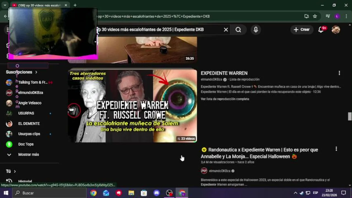Open Chrome three-dot menu
Screen dimensions: 352x198
point(346,16)
